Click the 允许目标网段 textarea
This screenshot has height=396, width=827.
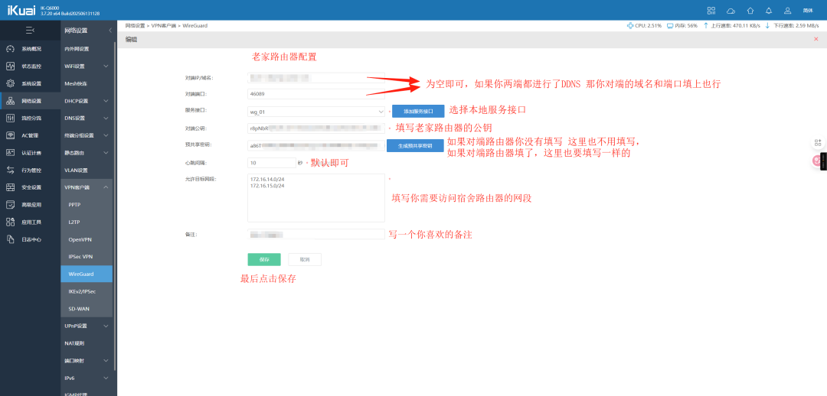tap(316, 198)
